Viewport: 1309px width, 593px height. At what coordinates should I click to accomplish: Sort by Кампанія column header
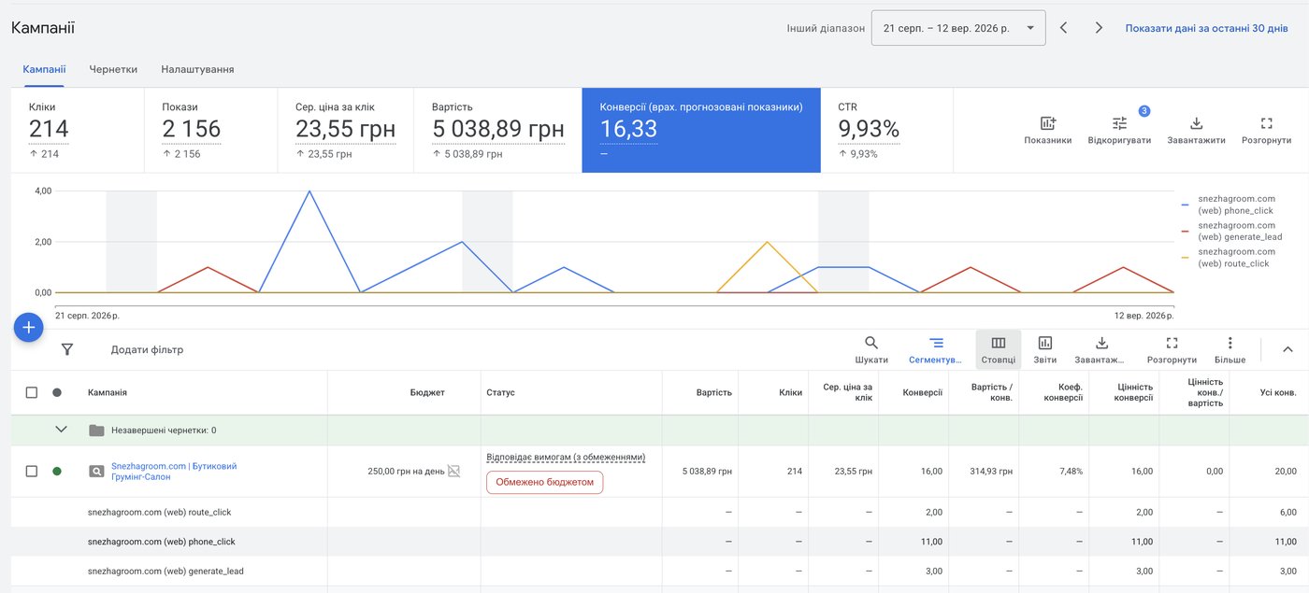coord(108,392)
